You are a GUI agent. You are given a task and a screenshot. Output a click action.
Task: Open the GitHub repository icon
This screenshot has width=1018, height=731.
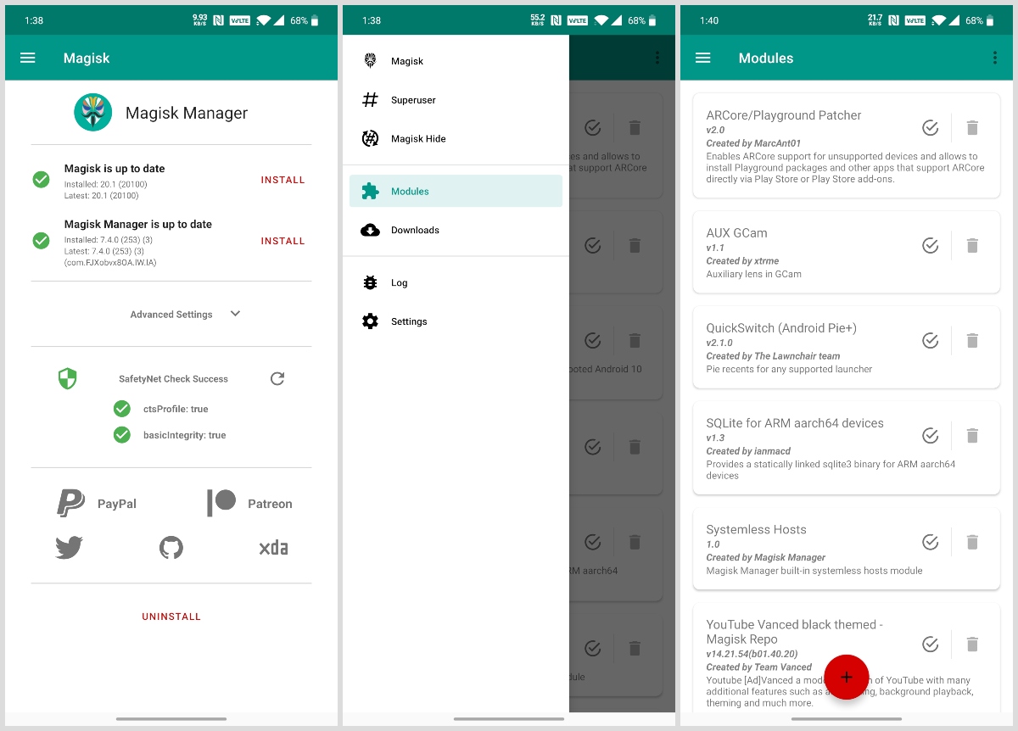pos(171,548)
